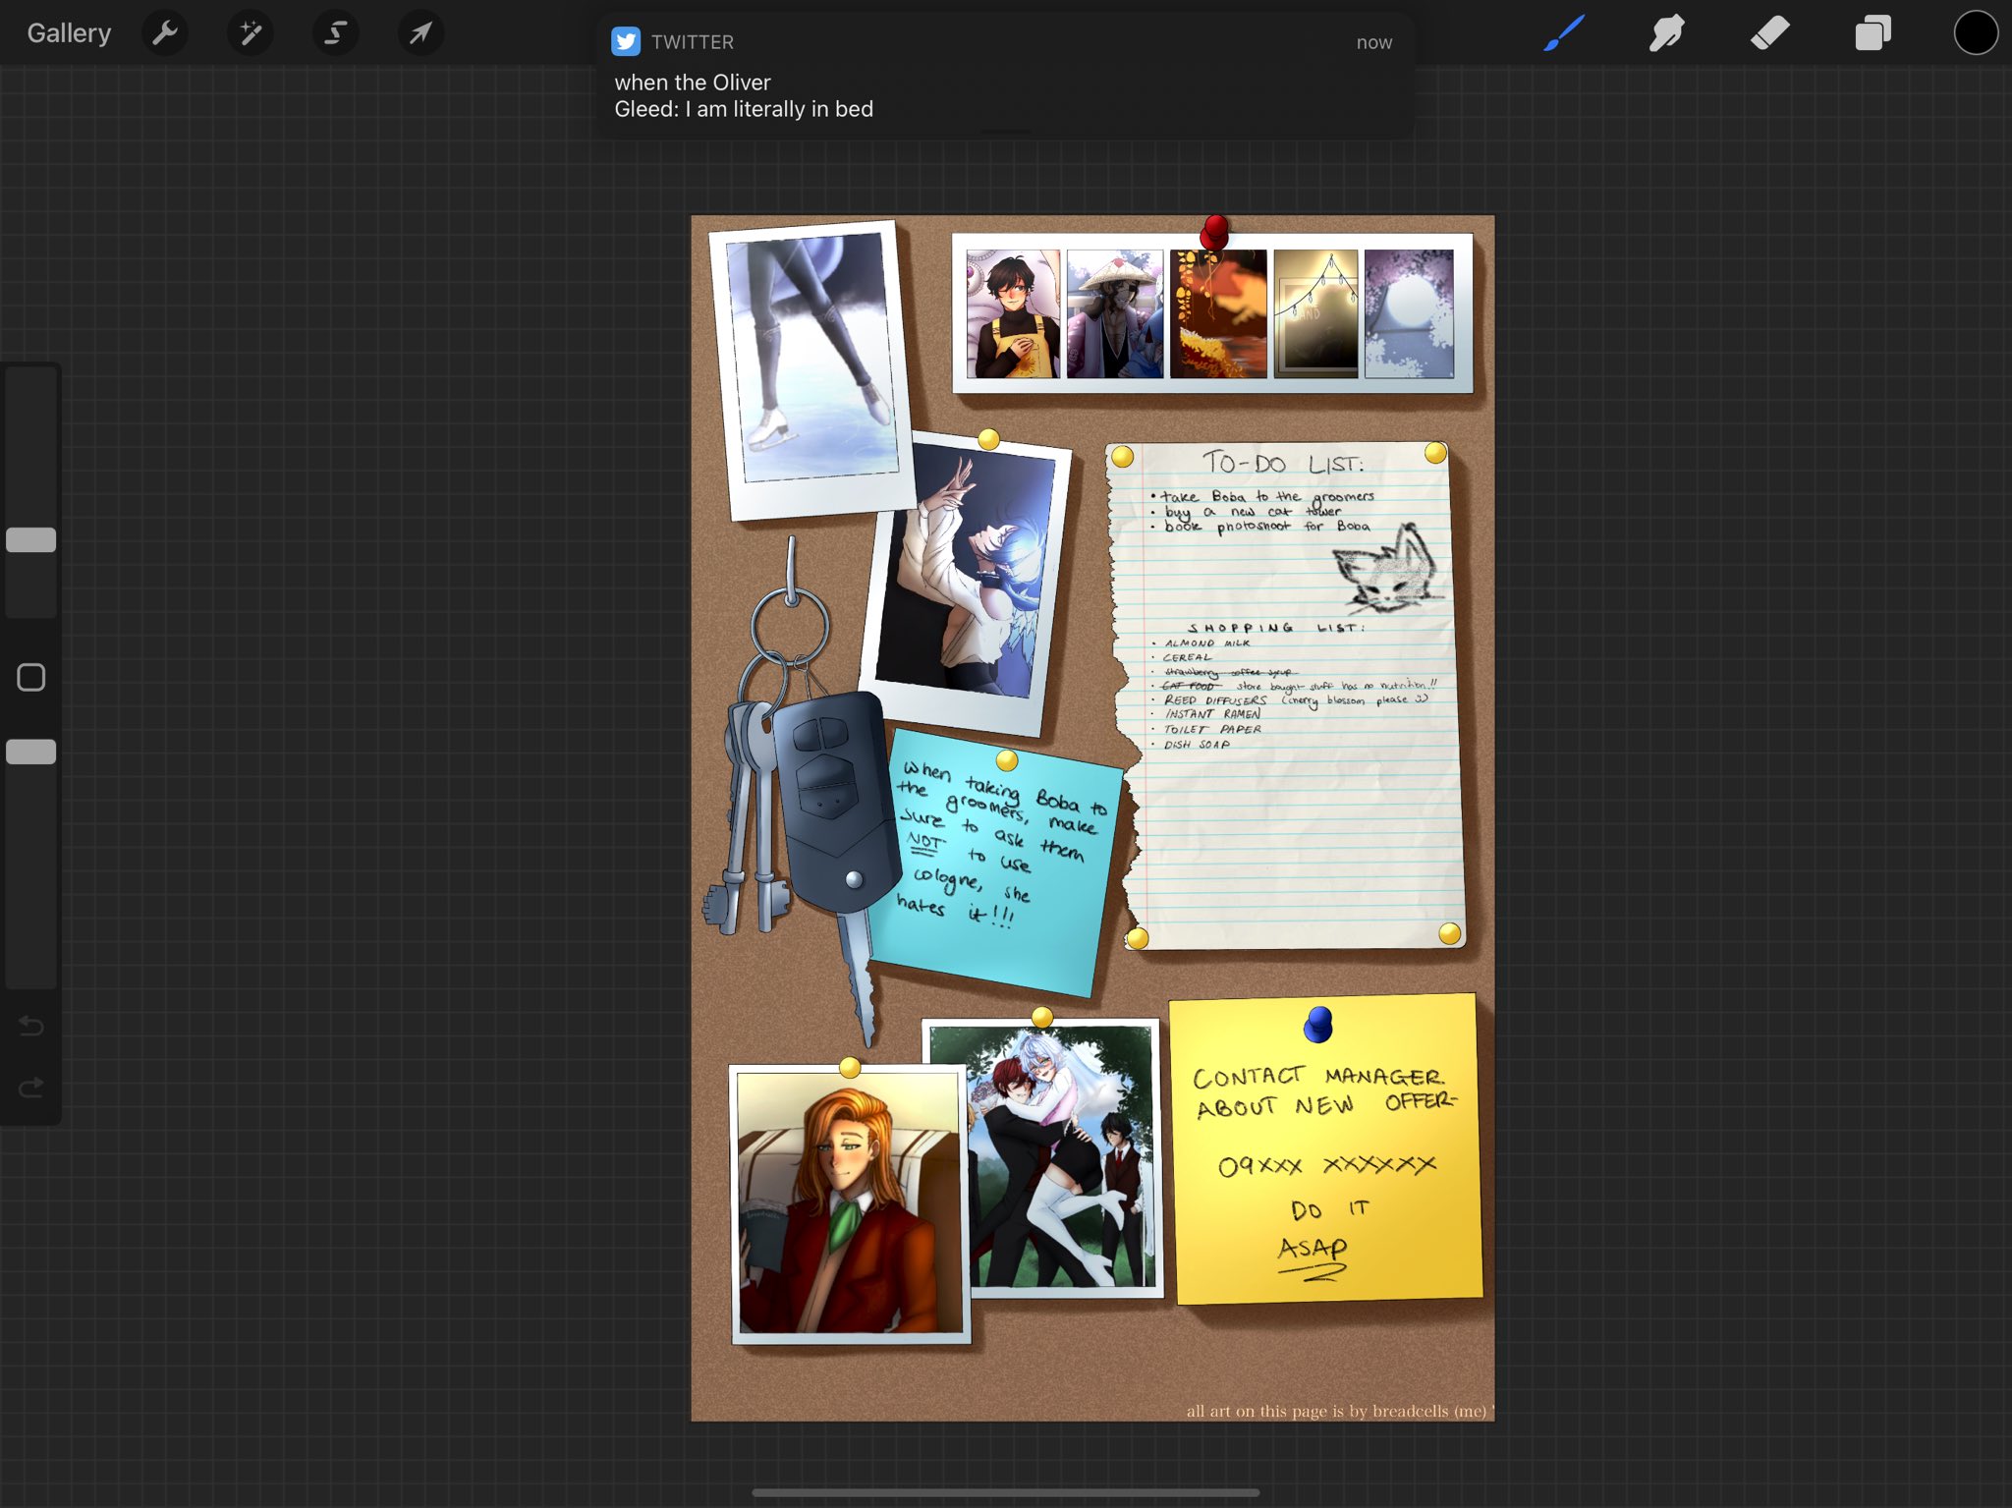This screenshot has width=2012, height=1508.
Task: Redo the last action
Action: [x=31, y=1088]
